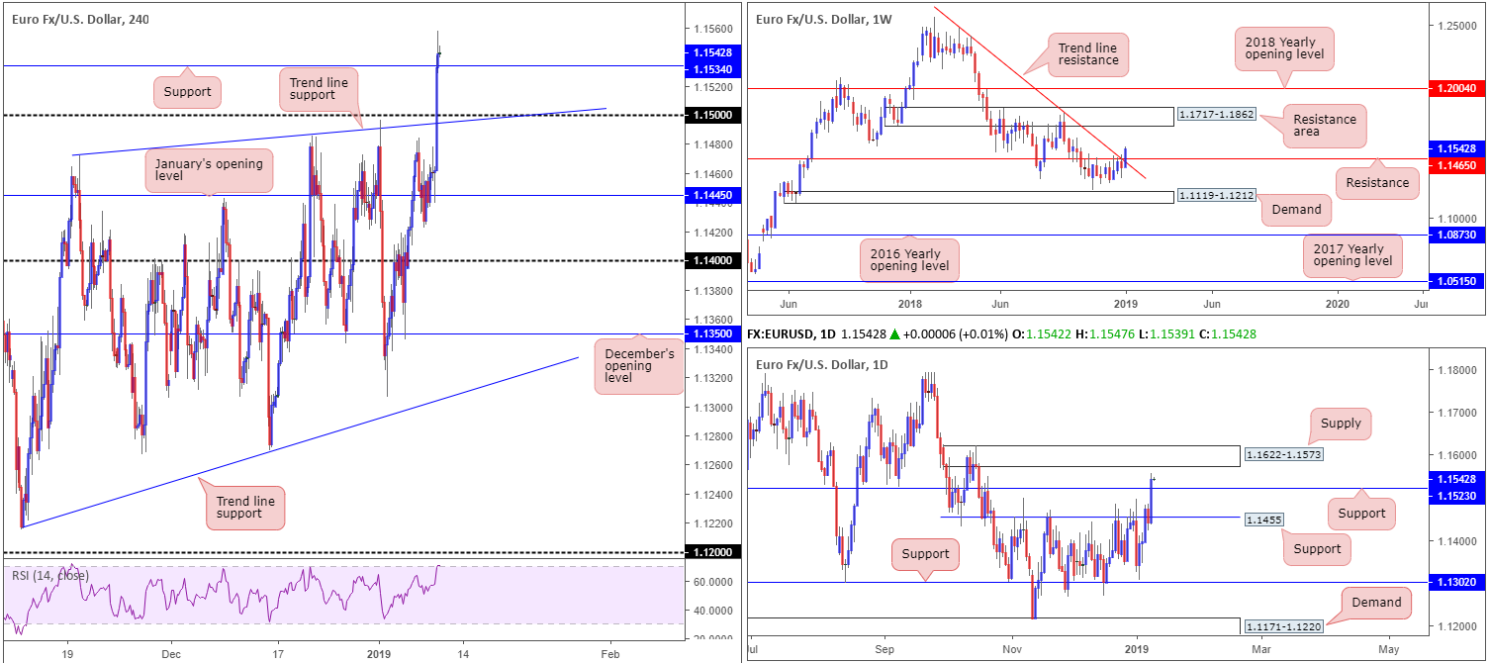The width and height of the screenshot is (1489, 663).
Task: Click the 'Dec' date on the 240 chart time axis
Action: 171,653
